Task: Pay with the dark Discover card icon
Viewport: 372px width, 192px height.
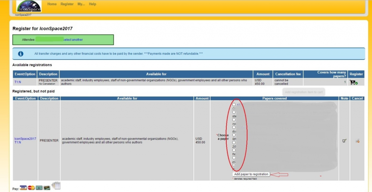Action: [47, 188]
